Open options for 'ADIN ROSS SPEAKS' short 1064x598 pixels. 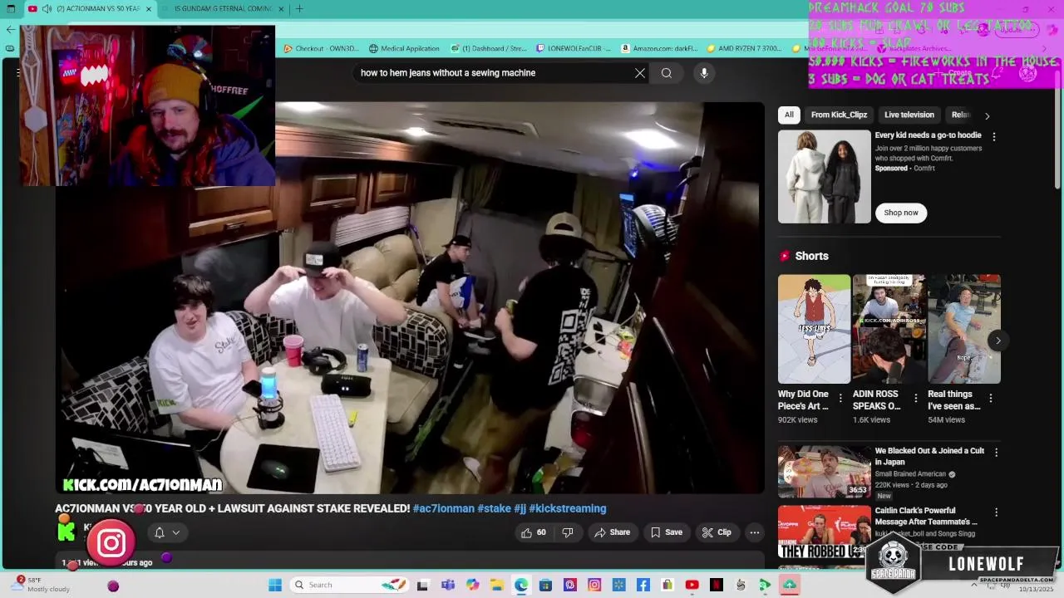tap(916, 399)
